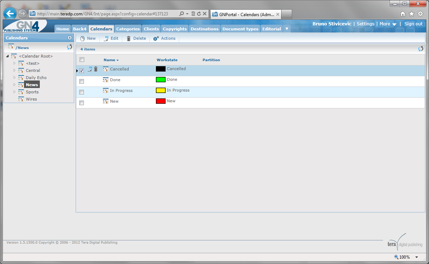Open the extra tabs overflow arrow
This screenshot has height=264, width=429.
[287, 29]
